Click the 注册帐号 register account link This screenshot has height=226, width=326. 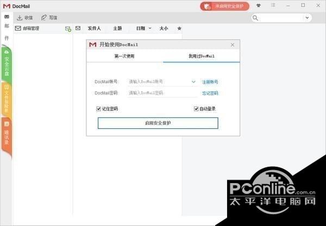point(210,82)
